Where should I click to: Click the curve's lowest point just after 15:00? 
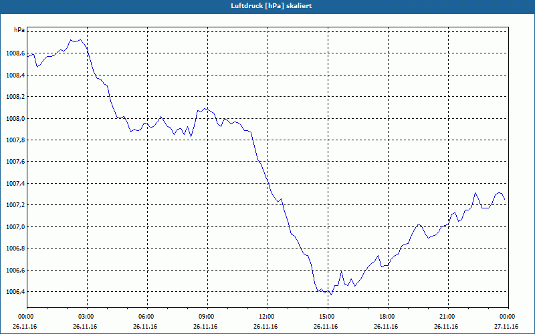tap(331, 295)
